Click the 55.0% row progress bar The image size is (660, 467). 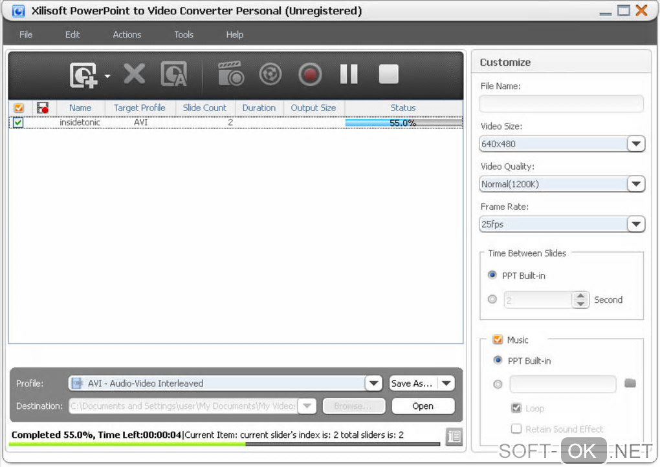pos(404,123)
